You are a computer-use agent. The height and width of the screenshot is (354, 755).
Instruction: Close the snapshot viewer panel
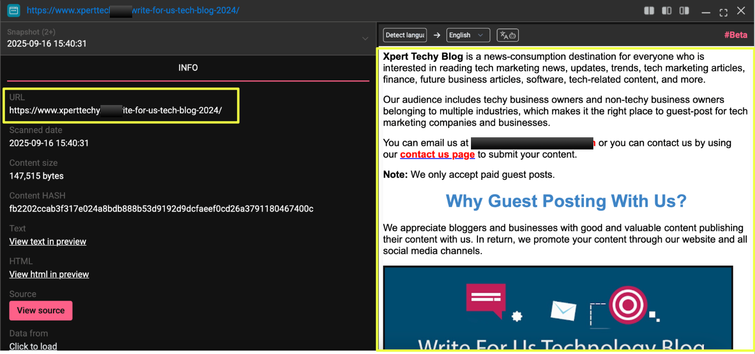pyautogui.click(x=741, y=11)
